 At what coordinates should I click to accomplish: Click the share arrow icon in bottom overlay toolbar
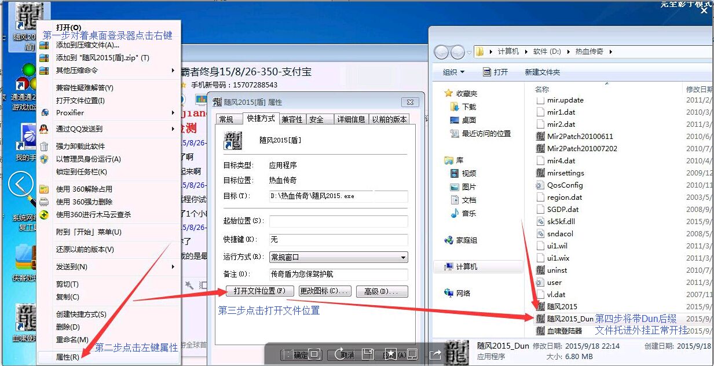435,354
